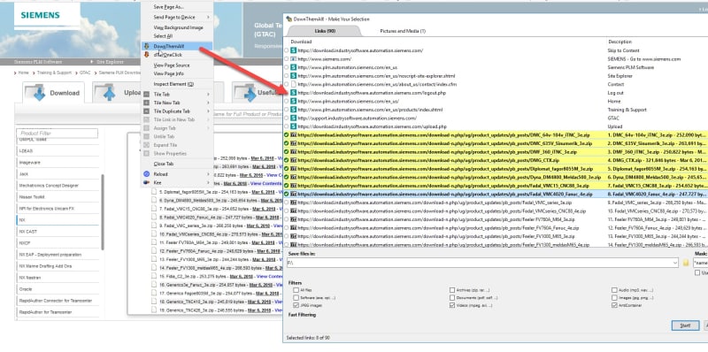708x352 pixels.
Task: Click the Start button
Action: [685, 325]
